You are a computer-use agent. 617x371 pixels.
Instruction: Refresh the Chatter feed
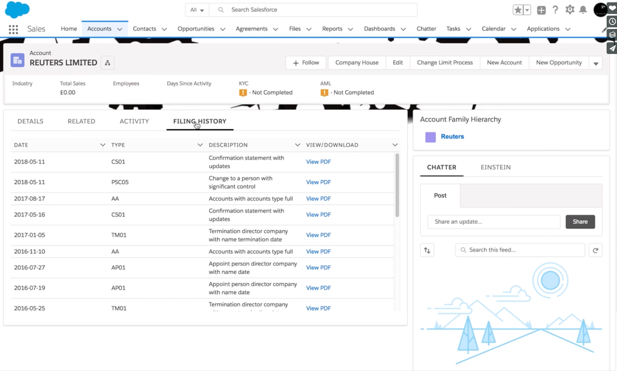(595, 250)
